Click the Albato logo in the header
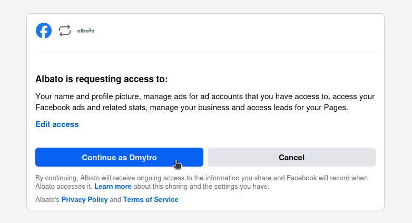412x223 pixels. [x=86, y=31]
